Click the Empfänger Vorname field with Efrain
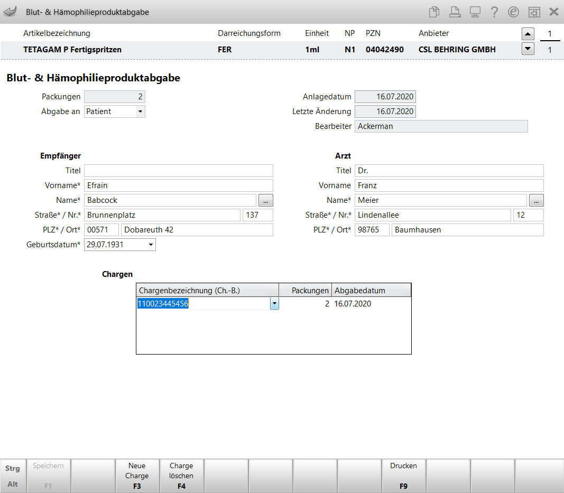Image resolution: width=564 pixels, height=493 pixels. [179, 185]
